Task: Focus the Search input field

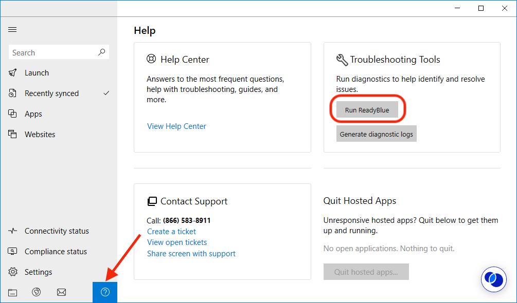Action: pyautogui.click(x=51, y=52)
